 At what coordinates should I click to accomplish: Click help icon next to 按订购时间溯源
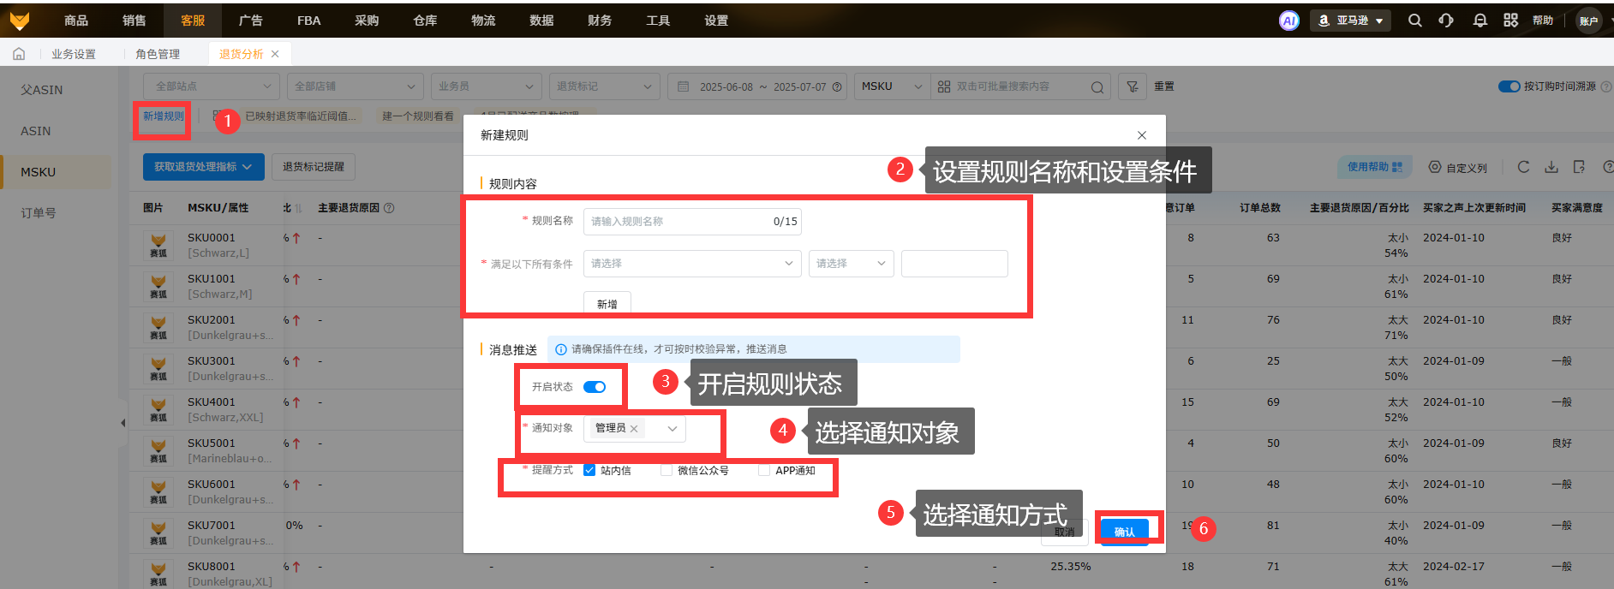click(1606, 86)
